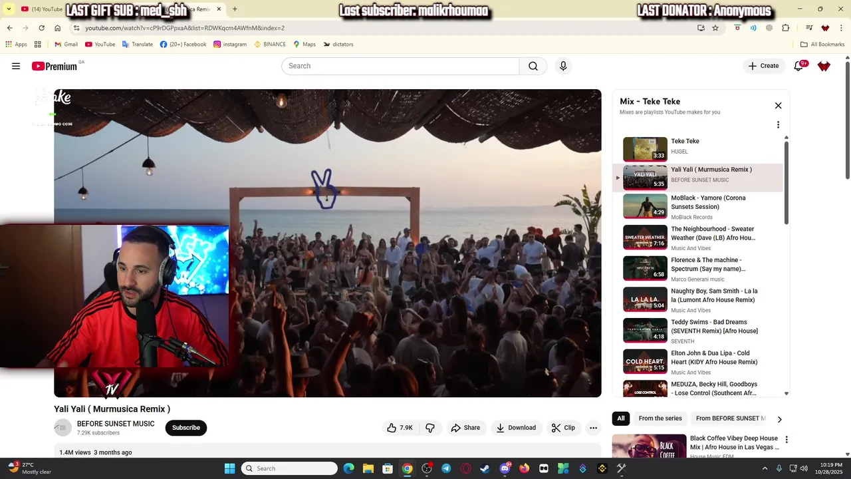
Task: Open more actions menu below video
Action: pos(594,428)
